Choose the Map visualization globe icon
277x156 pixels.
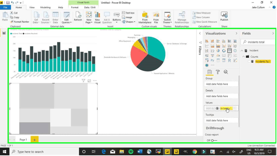pos(235,51)
